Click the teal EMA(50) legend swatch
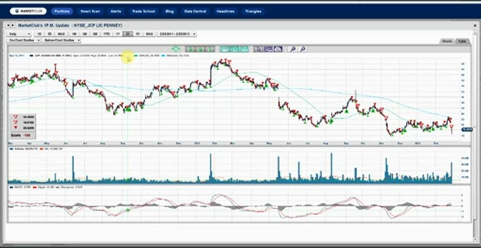This screenshot has width=481, height=248. pos(136,55)
